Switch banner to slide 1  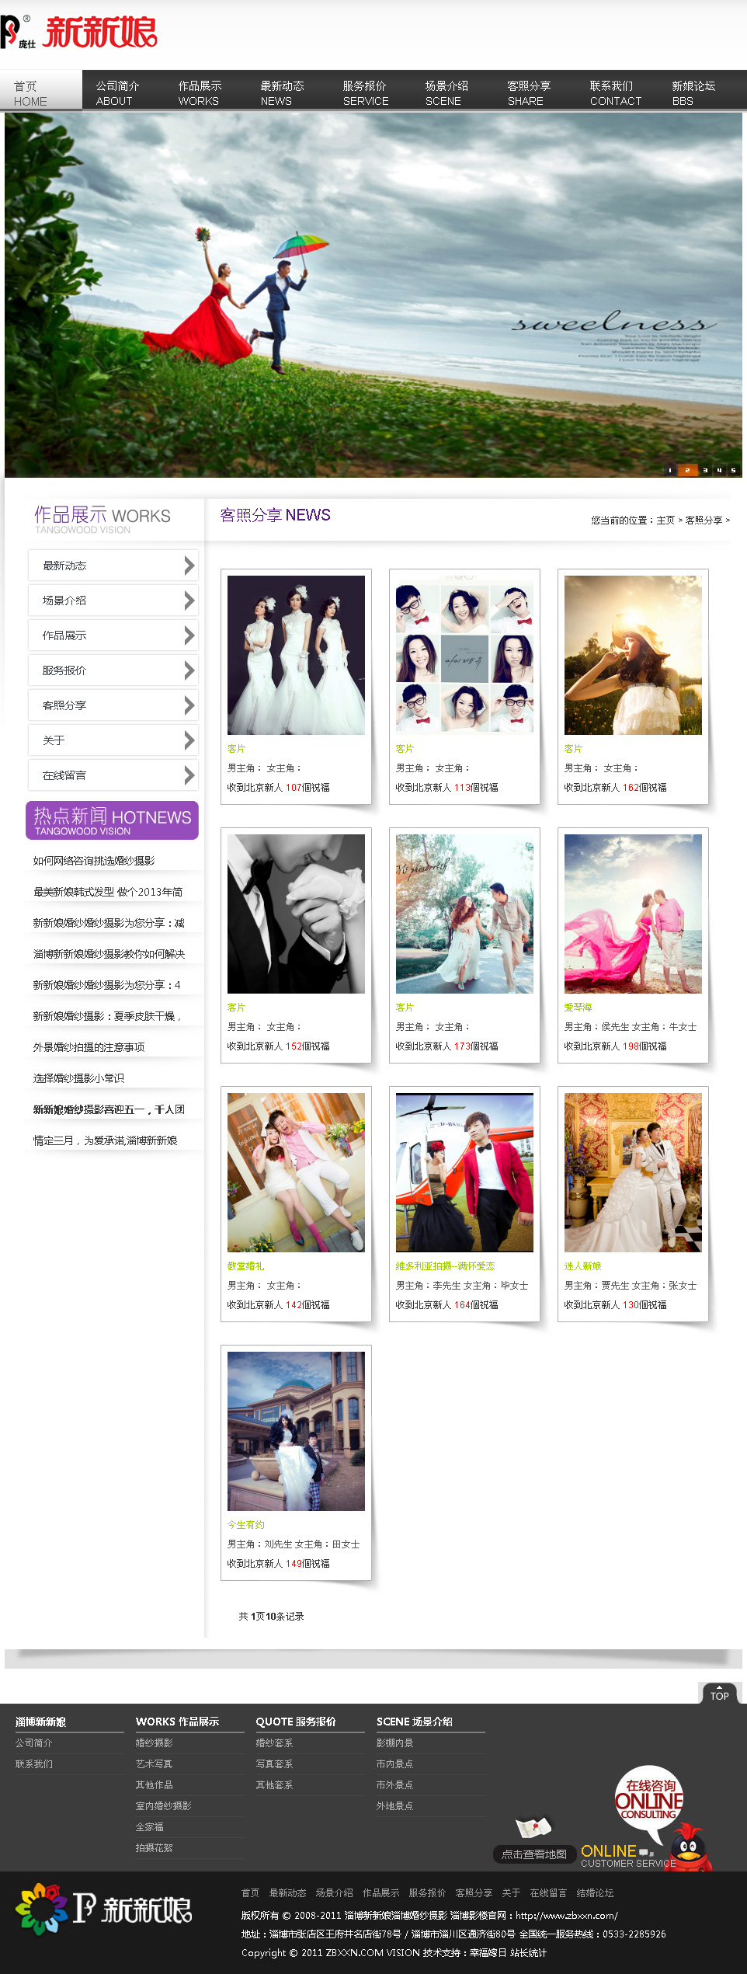coord(670,470)
